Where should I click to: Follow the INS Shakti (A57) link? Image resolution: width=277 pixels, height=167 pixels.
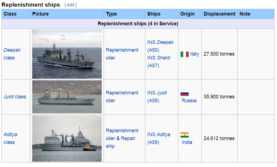click(x=159, y=62)
